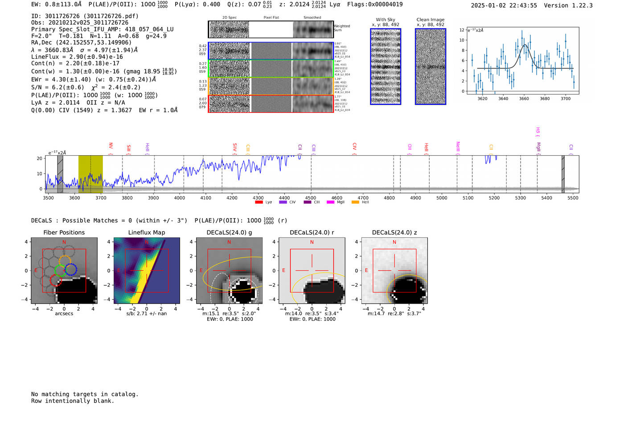Select the red-bordered 2D spectrum fiber row
Image resolution: width=624 pixels, height=425 pixels.
click(271, 103)
